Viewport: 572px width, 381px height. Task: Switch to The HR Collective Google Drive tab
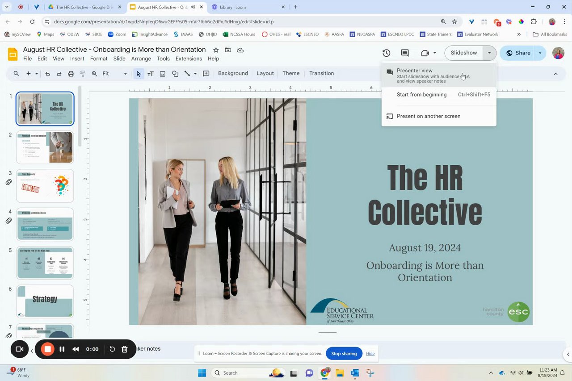(84, 7)
